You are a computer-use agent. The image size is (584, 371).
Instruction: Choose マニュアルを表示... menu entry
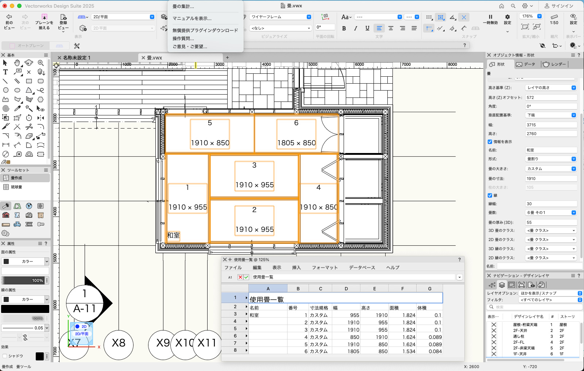205,18
